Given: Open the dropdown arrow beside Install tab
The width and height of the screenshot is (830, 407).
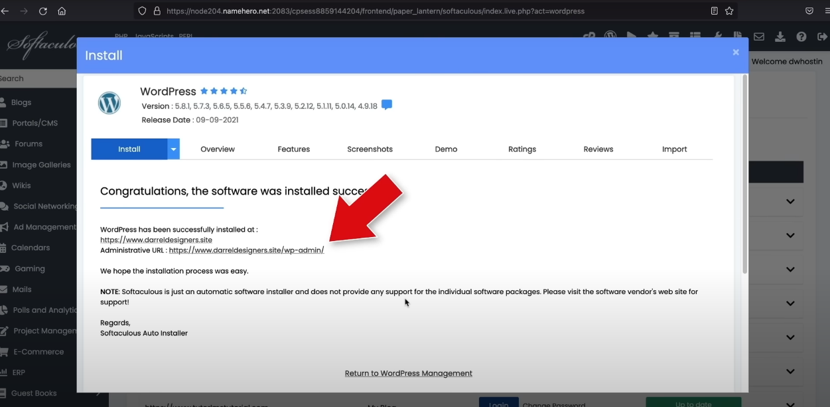Looking at the screenshot, I should (173, 149).
